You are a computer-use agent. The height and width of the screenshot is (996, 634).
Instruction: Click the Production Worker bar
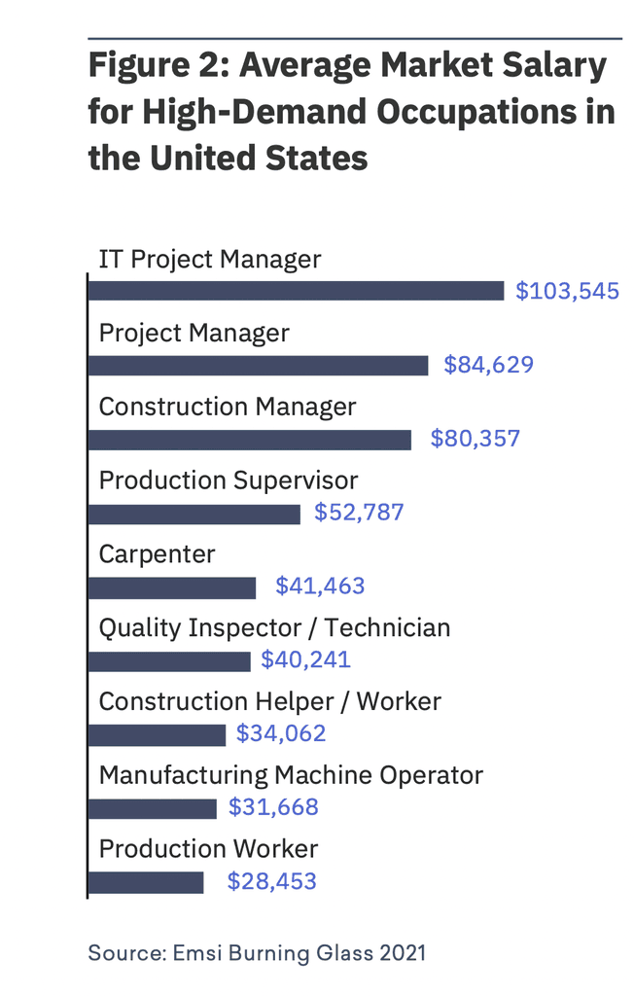[146, 882]
